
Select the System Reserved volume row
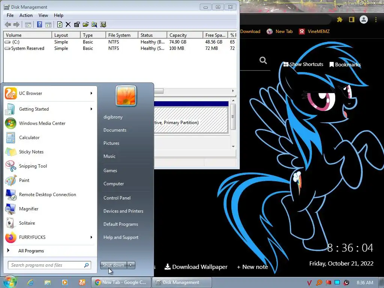click(120, 48)
